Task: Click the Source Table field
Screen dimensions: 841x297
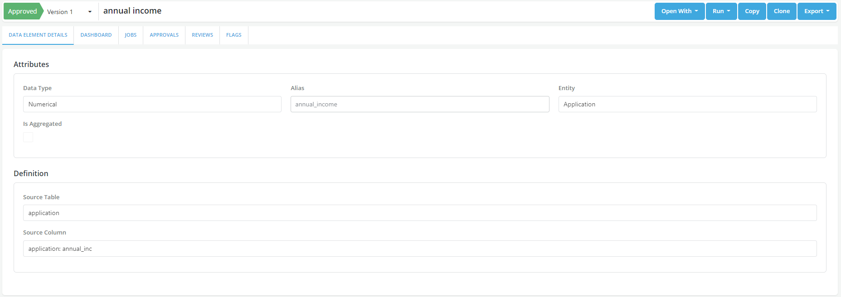Action: pos(419,213)
